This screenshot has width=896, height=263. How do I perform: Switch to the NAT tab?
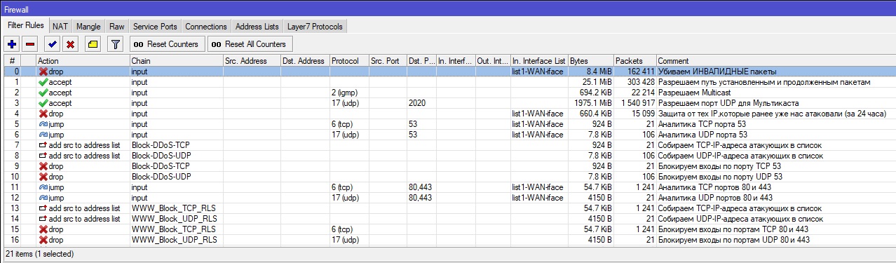pyautogui.click(x=60, y=27)
